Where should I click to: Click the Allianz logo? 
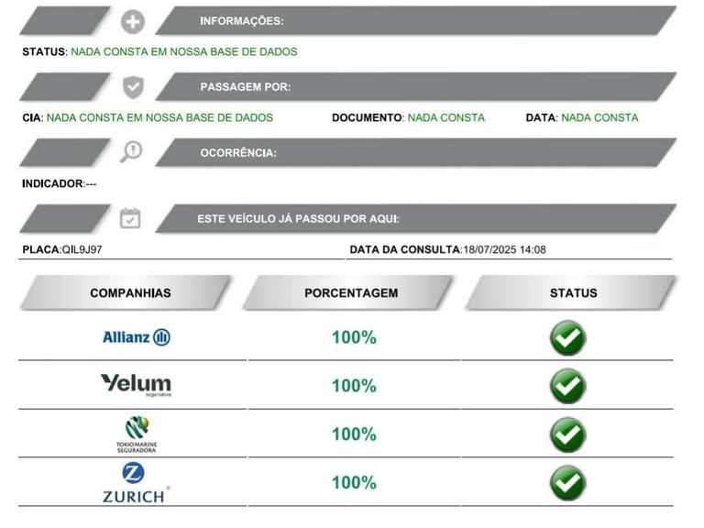pos(137,337)
